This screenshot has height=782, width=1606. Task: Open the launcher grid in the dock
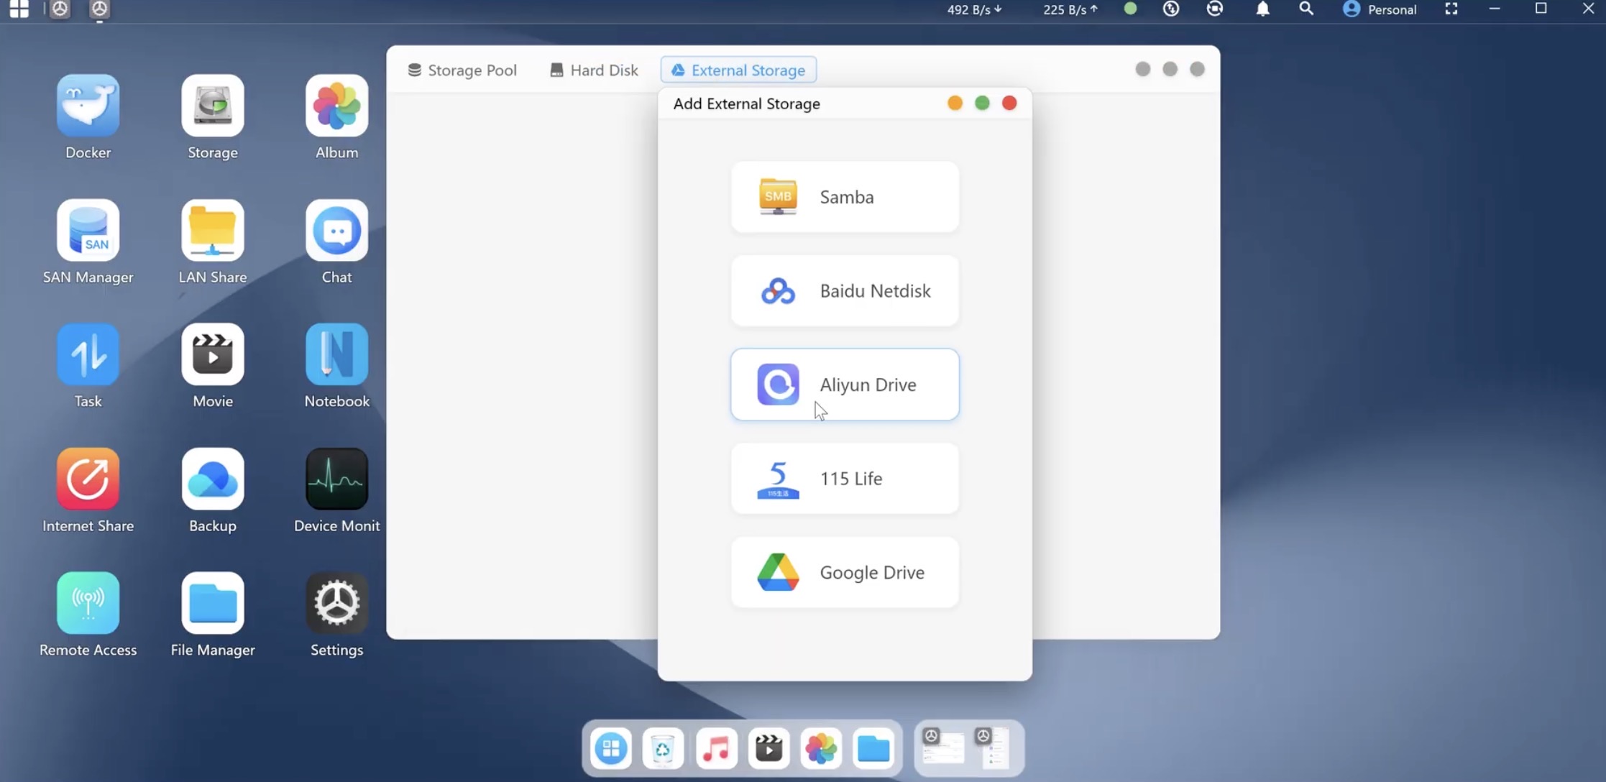coord(611,749)
